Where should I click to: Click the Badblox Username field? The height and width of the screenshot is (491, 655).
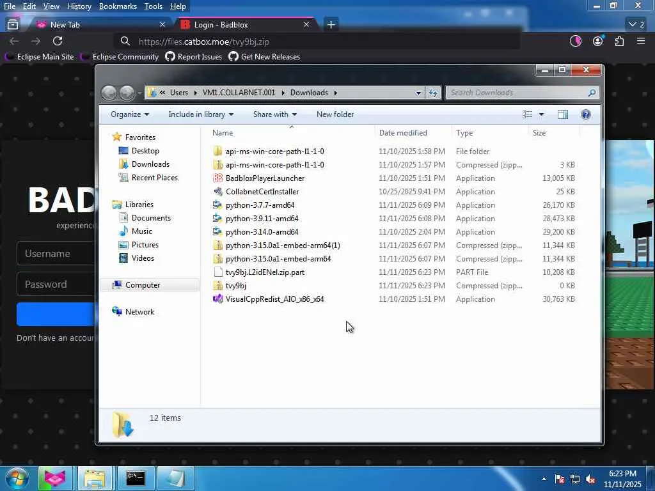[56, 253]
